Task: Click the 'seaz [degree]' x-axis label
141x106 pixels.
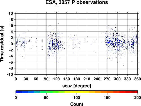Action: click(77, 86)
